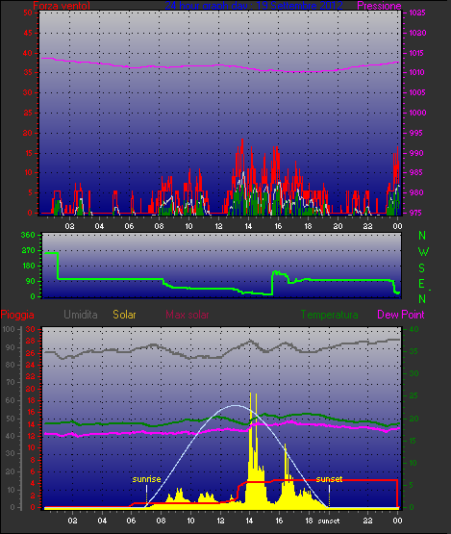
Task: Click the Pioggia legend label
Action: tap(17, 315)
